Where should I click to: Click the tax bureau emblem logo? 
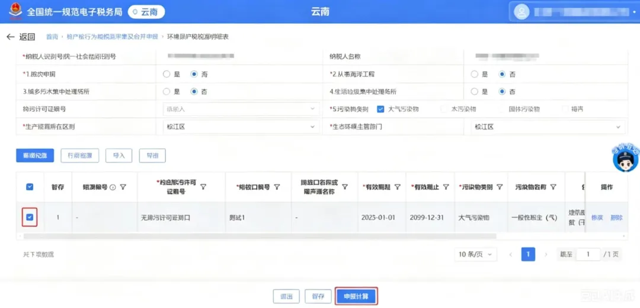point(15,11)
